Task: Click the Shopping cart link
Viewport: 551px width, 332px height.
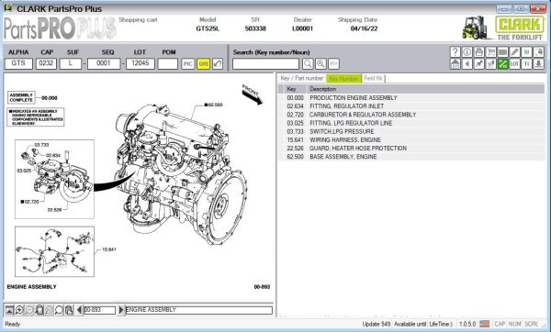Action: [x=138, y=19]
